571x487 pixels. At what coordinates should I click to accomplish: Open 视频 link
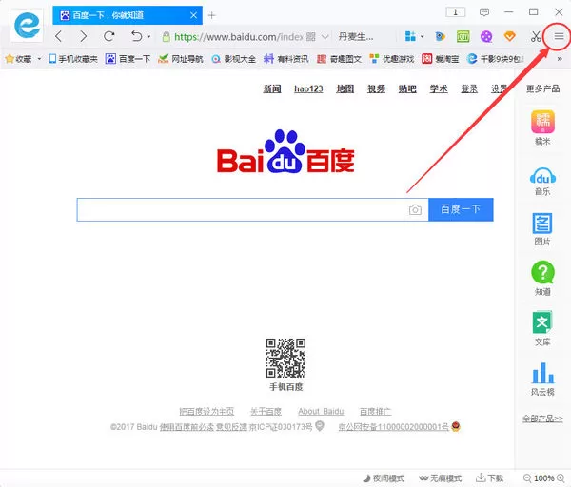(x=376, y=88)
